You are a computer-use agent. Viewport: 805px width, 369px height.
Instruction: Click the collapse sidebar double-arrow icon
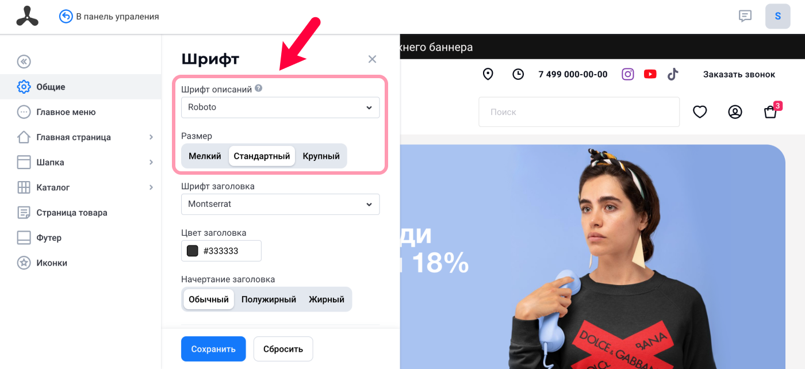pyautogui.click(x=24, y=61)
